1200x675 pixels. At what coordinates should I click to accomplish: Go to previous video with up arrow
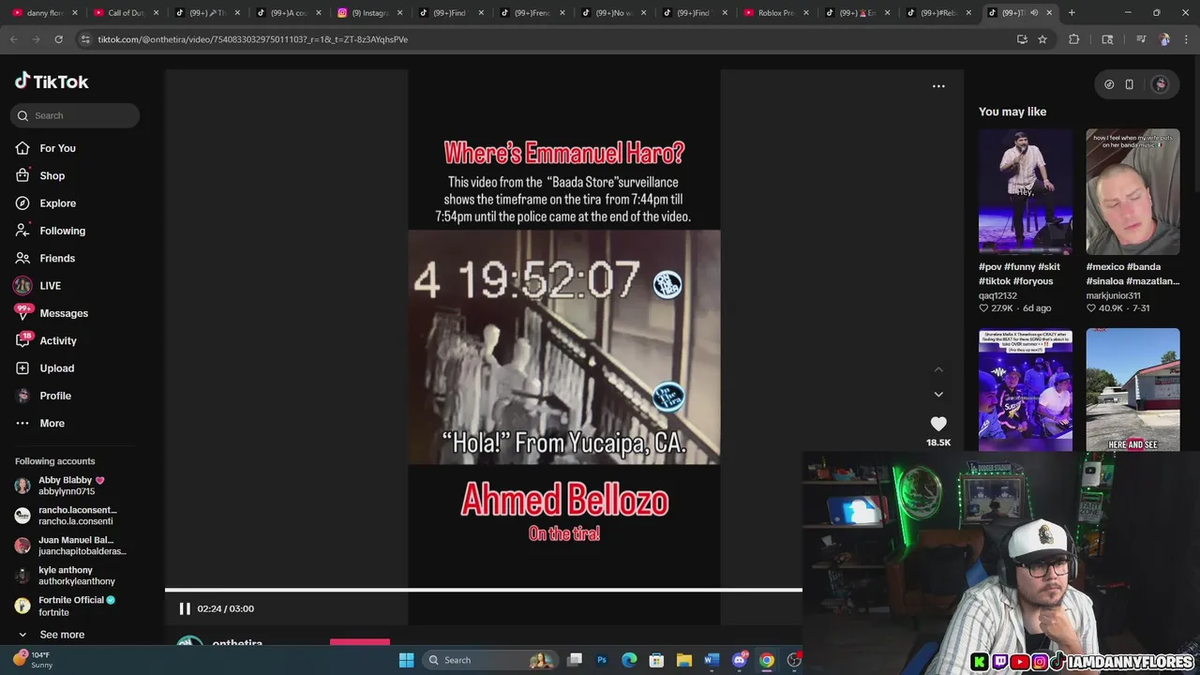coord(938,369)
